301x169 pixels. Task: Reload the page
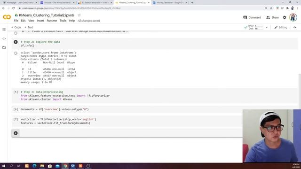pos(14,8)
